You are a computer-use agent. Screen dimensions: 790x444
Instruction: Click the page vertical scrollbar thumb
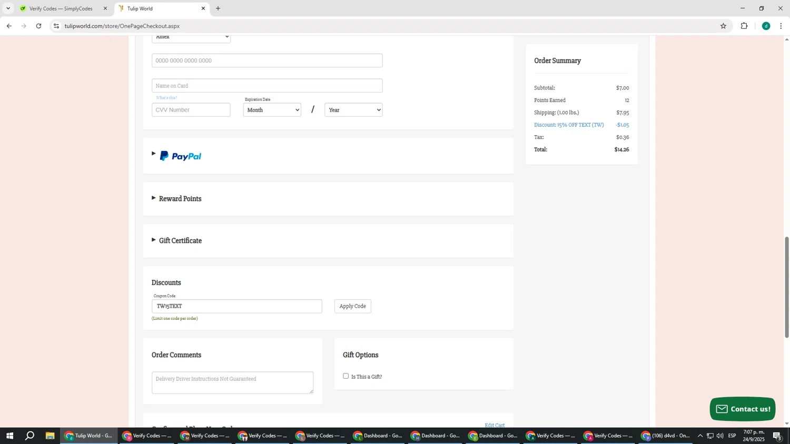point(787,287)
